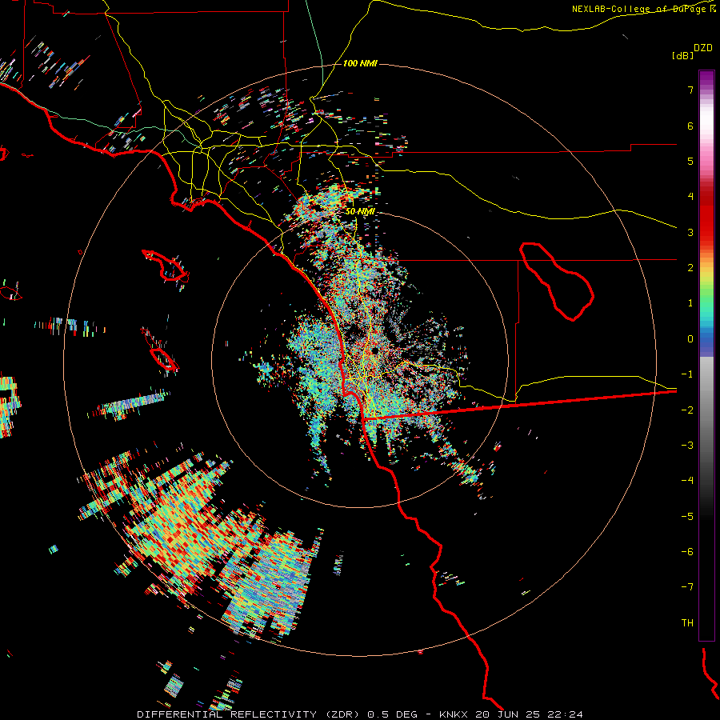The image size is (720, 720).
Task: Click the "-6" tick on the color scale
Action: [687, 552]
